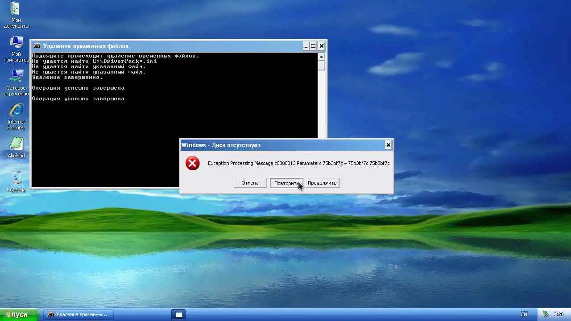Open the console window system menu icon
571x321 pixels.
[37, 46]
